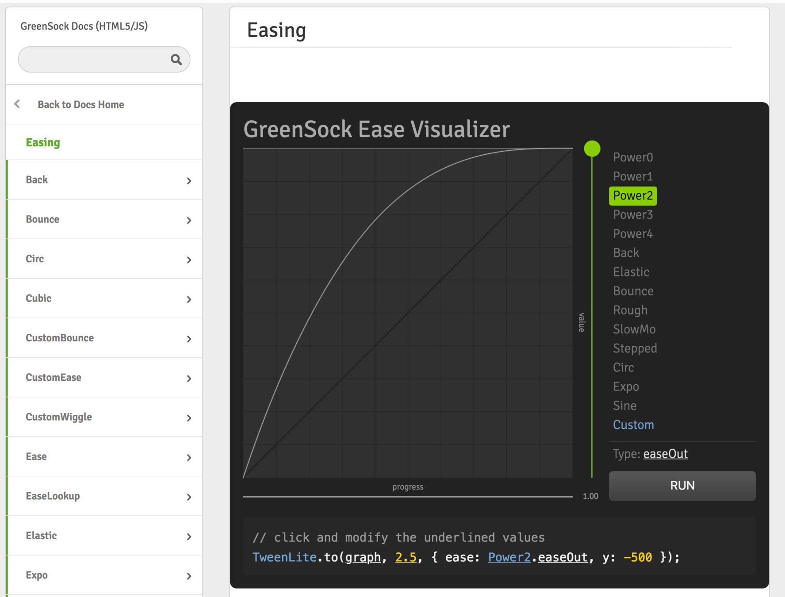Image resolution: width=785 pixels, height=597 pixels.
Task: Expand the CustomBounce chevron
Action: pos(189,339)
